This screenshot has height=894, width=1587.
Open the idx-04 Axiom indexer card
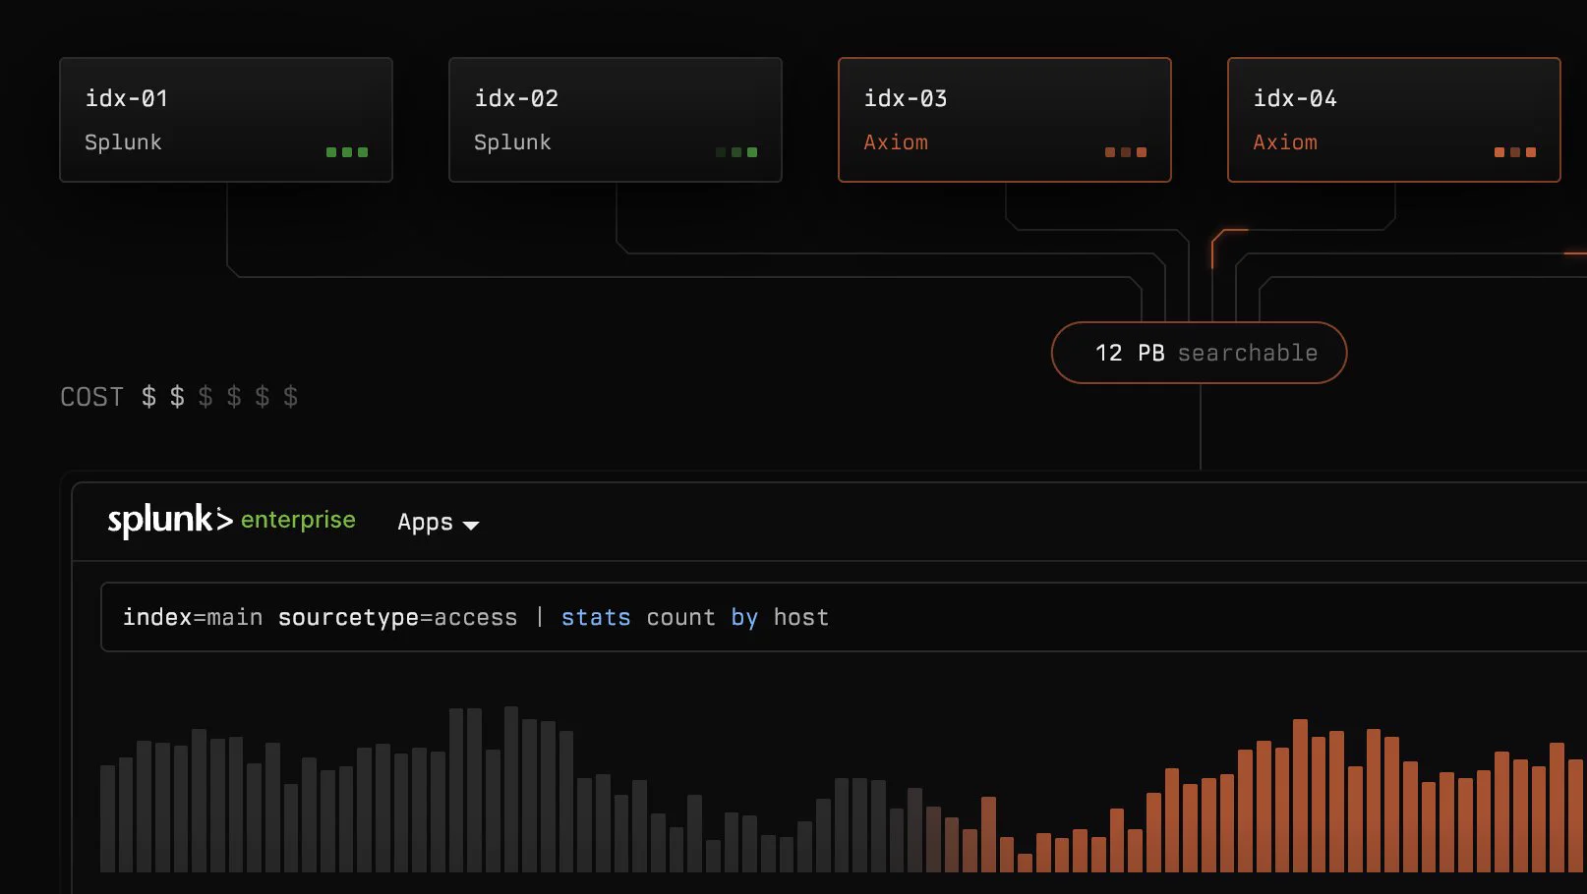pos(1394,120)
